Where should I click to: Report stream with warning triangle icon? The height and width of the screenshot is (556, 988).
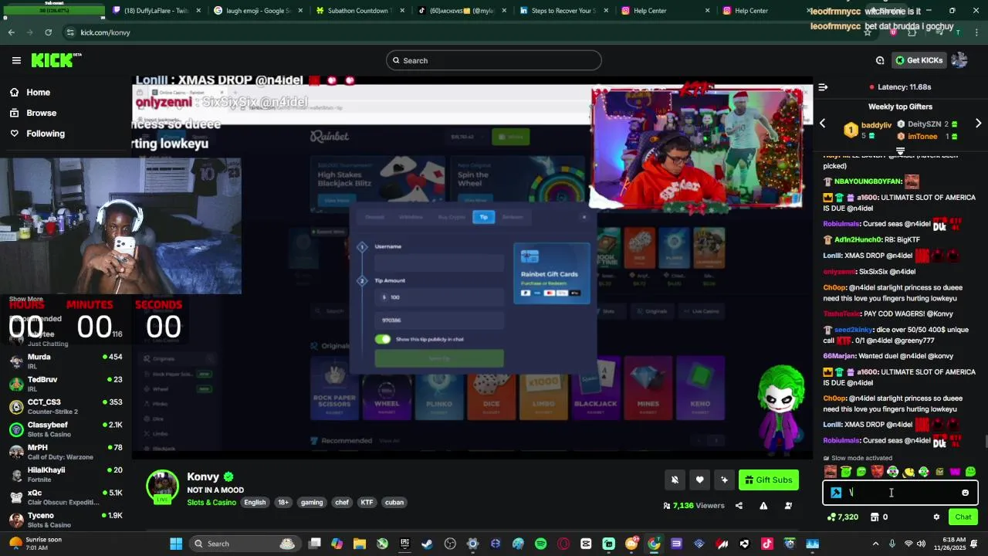click(x=763, y=506)
